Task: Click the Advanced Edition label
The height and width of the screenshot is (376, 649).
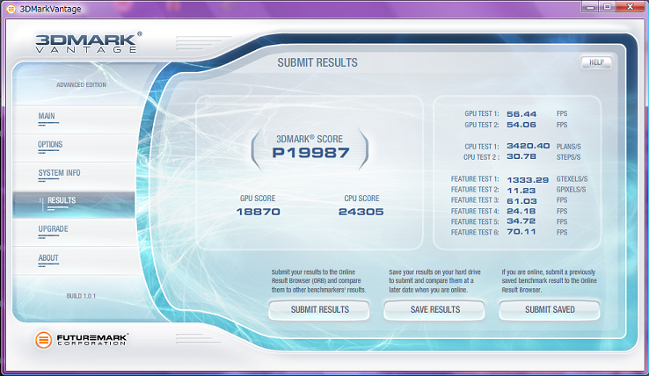Action: pos(81,85)
